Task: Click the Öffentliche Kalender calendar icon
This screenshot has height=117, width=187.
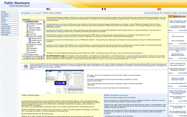Action: (27, 36)
